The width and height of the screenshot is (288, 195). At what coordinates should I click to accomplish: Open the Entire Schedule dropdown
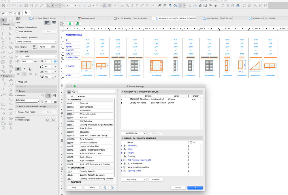36,42
